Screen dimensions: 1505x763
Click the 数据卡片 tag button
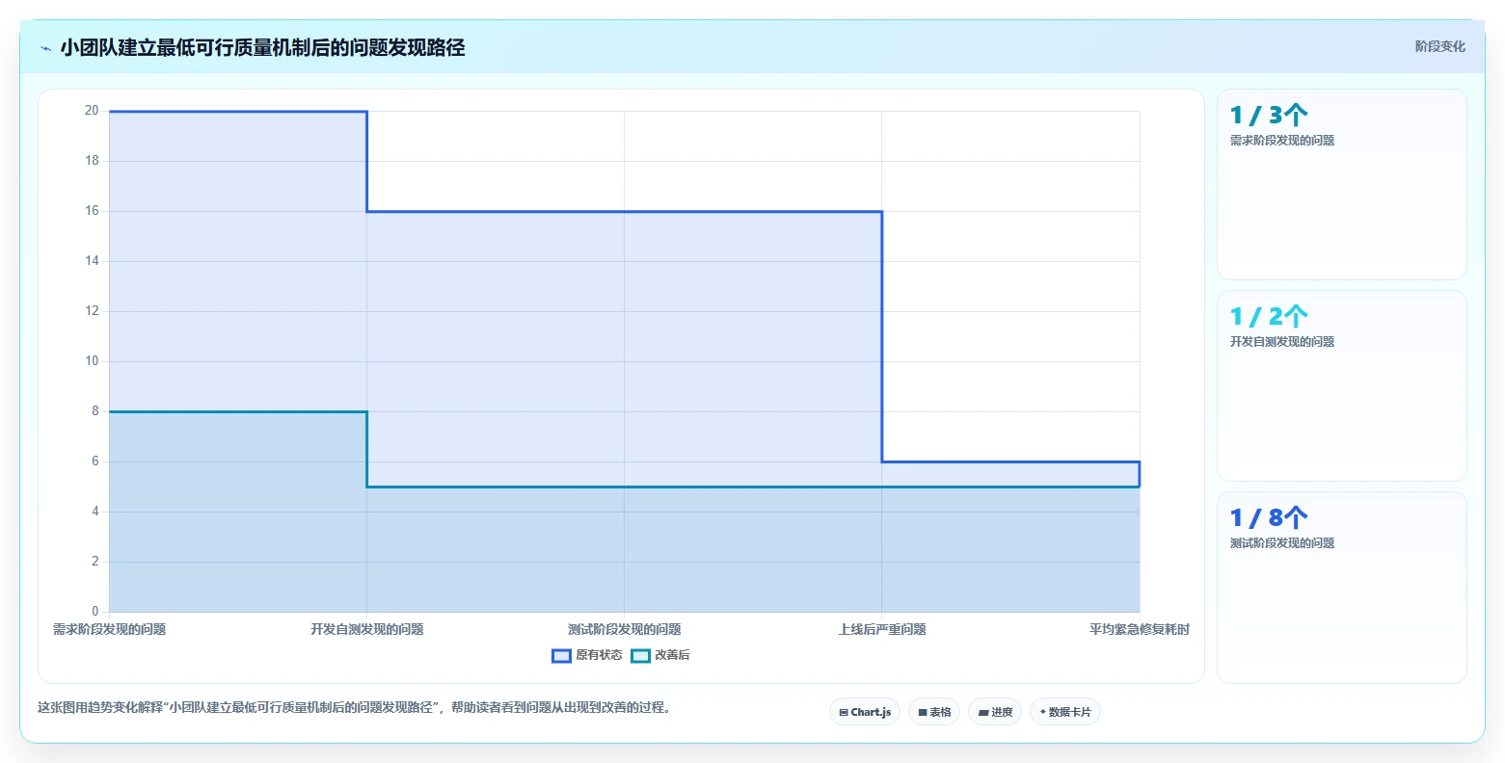(x=1065, y=712)
